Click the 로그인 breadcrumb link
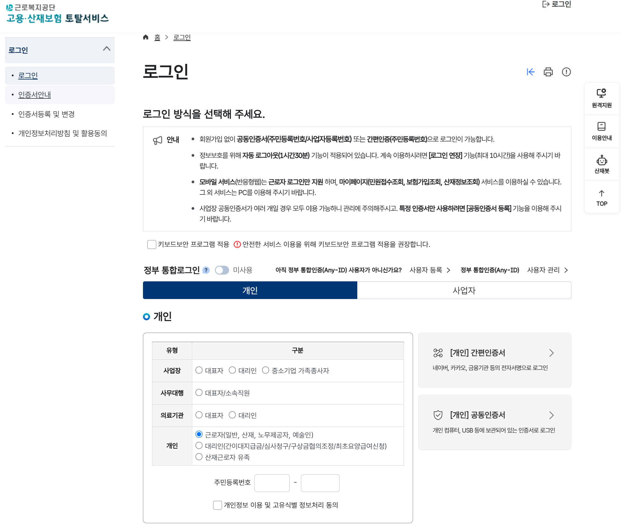 pos(182,37)
